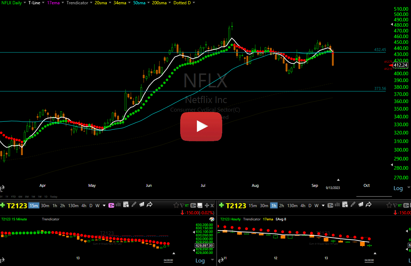Click the T2123 symbol in the left panel
This screenshot has width=411, height=266.
[17, 206]
